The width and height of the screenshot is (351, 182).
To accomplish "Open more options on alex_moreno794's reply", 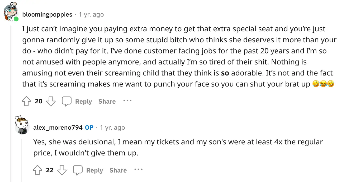I will tap(138, 170).
